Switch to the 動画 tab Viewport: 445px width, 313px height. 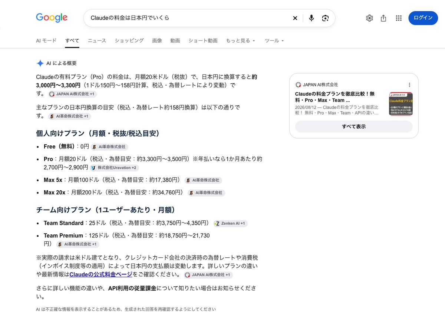(175, 41)
